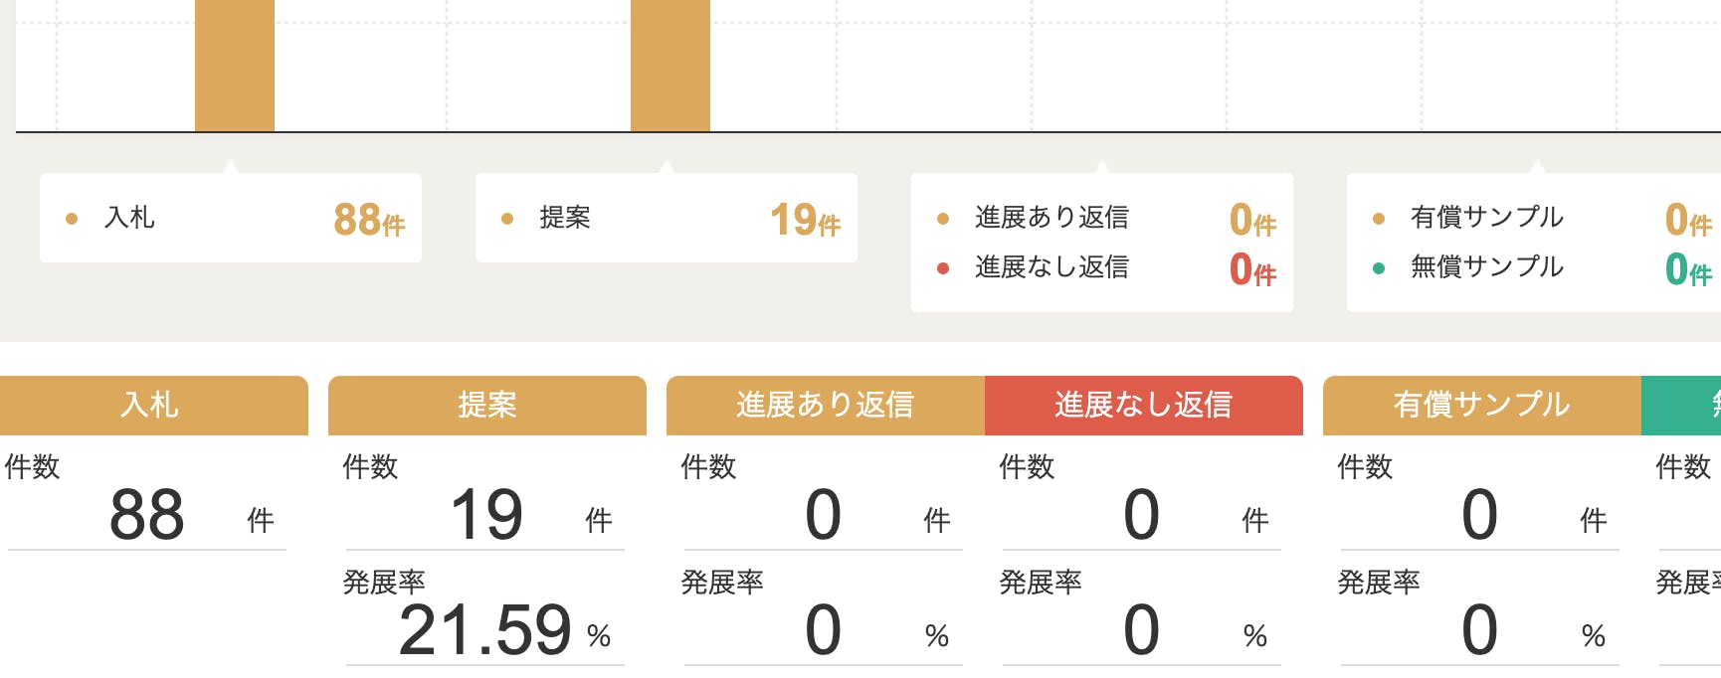
Task: Select the 進展あり返信 orange header
Action: (x=826, y=405)
